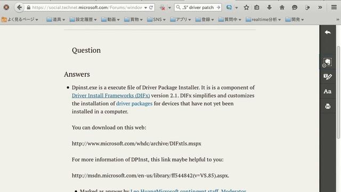Open the 開発 bookmarks folder
This screenshot has height=192, width=341.
tap(295, 19)
